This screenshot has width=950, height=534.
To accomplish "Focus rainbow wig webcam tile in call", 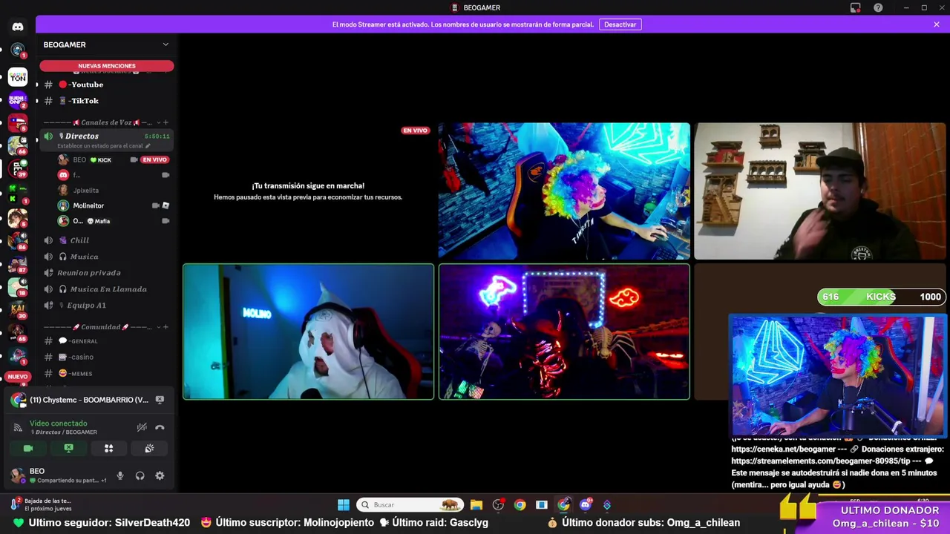I will [564, 191].
